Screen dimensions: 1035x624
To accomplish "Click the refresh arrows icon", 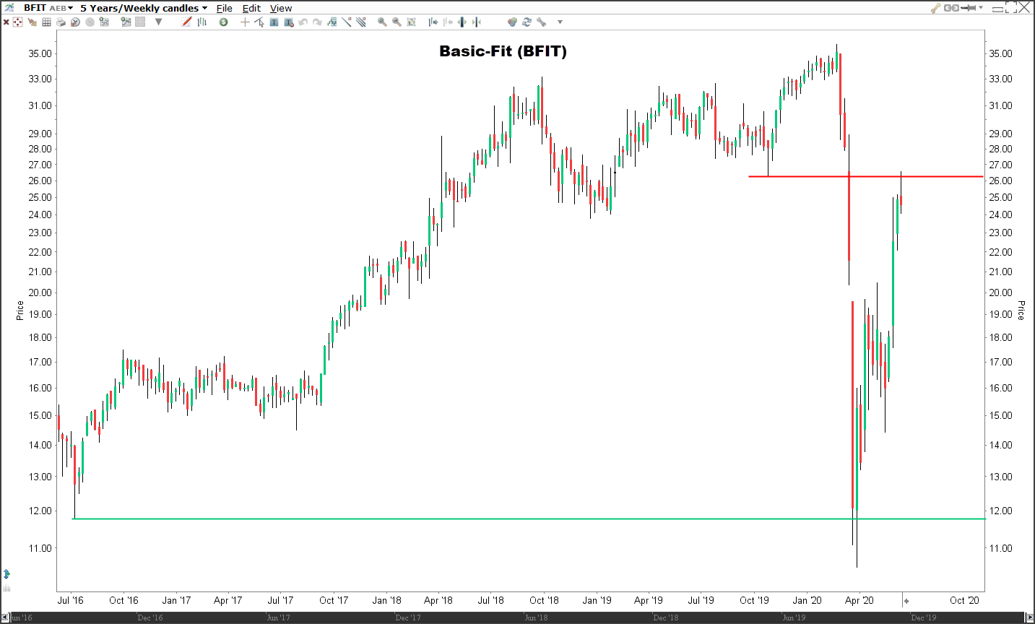I will (x=527, y=22).
